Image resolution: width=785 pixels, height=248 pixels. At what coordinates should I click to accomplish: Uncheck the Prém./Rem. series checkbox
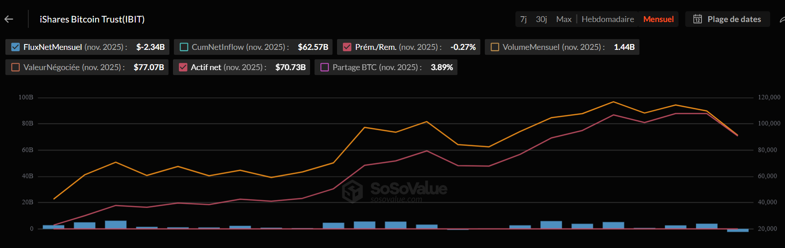click(x=347, y=47)
